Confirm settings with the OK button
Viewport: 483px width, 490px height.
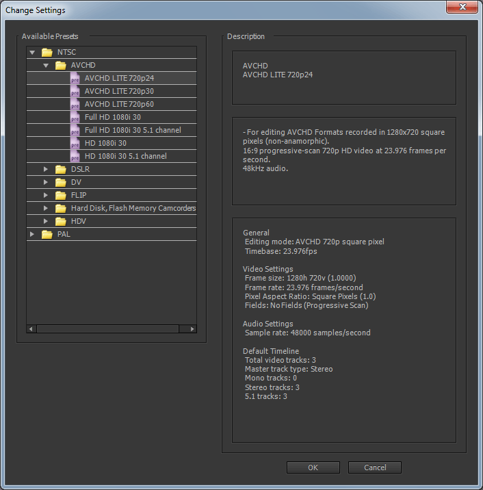313,467
